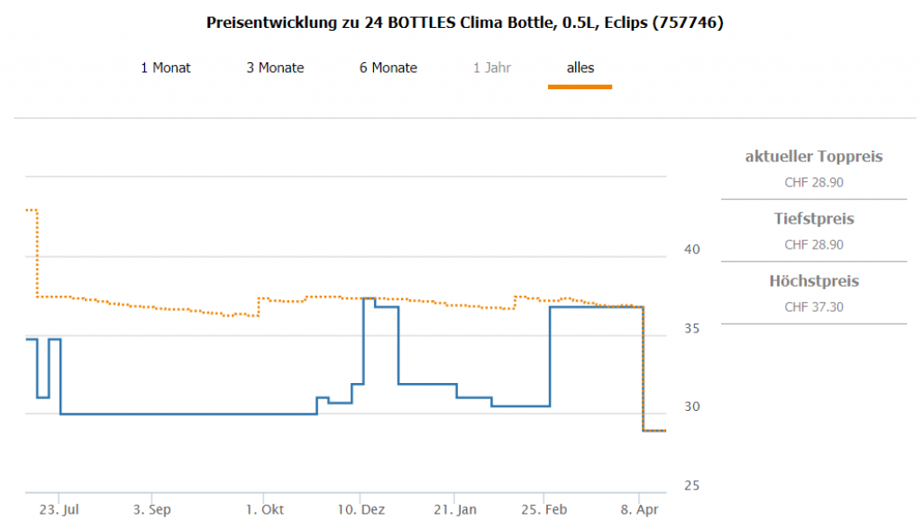The width and height of the screenshot is (923, 529).
Task: Pick the "10. Dez" axis date label
Action: tap(360, 509)
